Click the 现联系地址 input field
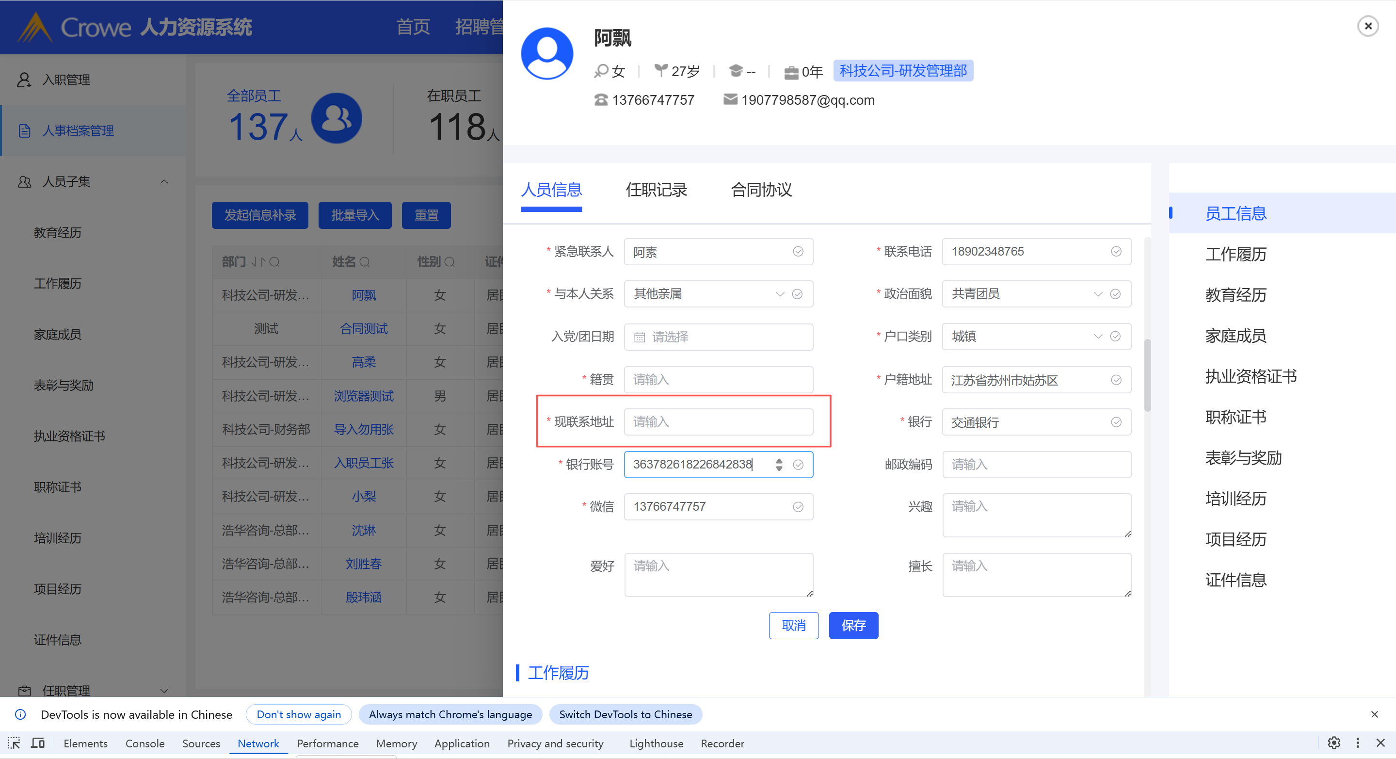 coord(718,422)
